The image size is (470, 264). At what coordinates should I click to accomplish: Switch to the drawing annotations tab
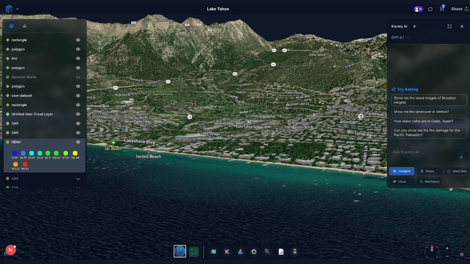[25, 26]
